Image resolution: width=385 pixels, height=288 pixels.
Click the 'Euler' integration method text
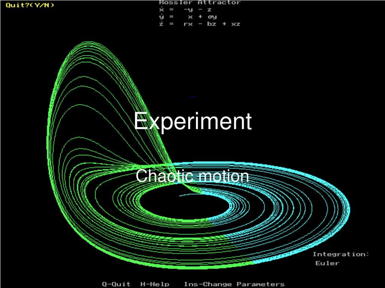click(327, 263)
